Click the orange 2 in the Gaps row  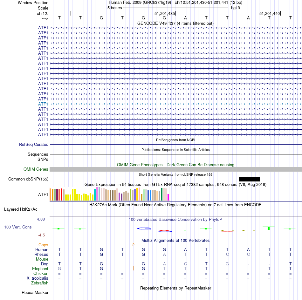tap(133, 245)
